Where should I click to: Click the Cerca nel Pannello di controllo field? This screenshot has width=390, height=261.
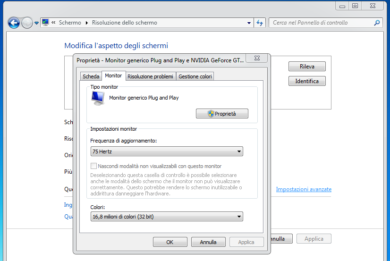[x=321, y=23]
